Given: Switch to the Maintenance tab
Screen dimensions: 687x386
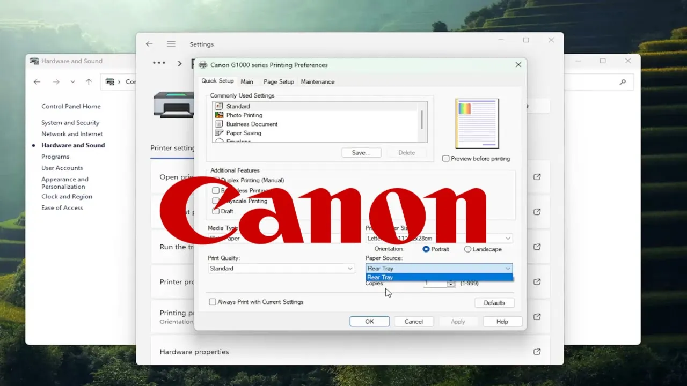Looking at the screenshot, I should pos(318,81).
